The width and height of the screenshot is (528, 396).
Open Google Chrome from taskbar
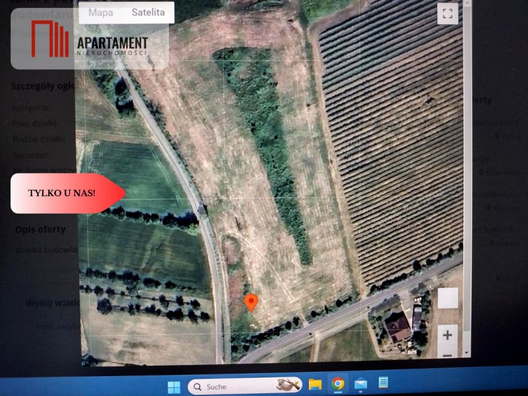pos(337,384)
